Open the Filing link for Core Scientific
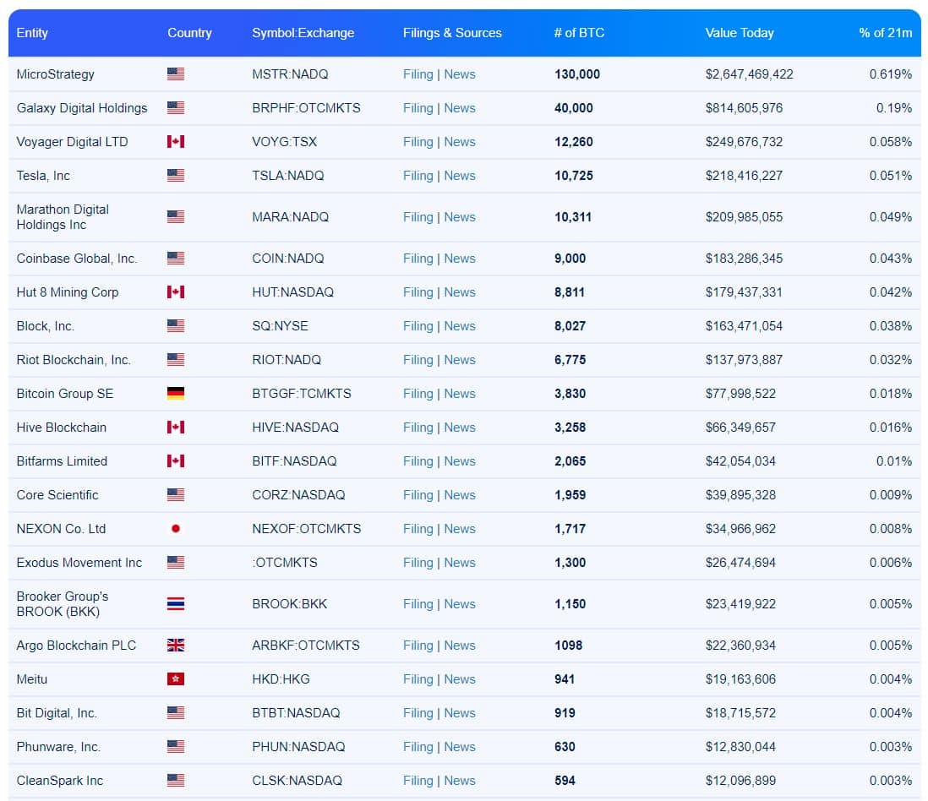This screenshot has height=801, width=928. (x=418, y=495)
